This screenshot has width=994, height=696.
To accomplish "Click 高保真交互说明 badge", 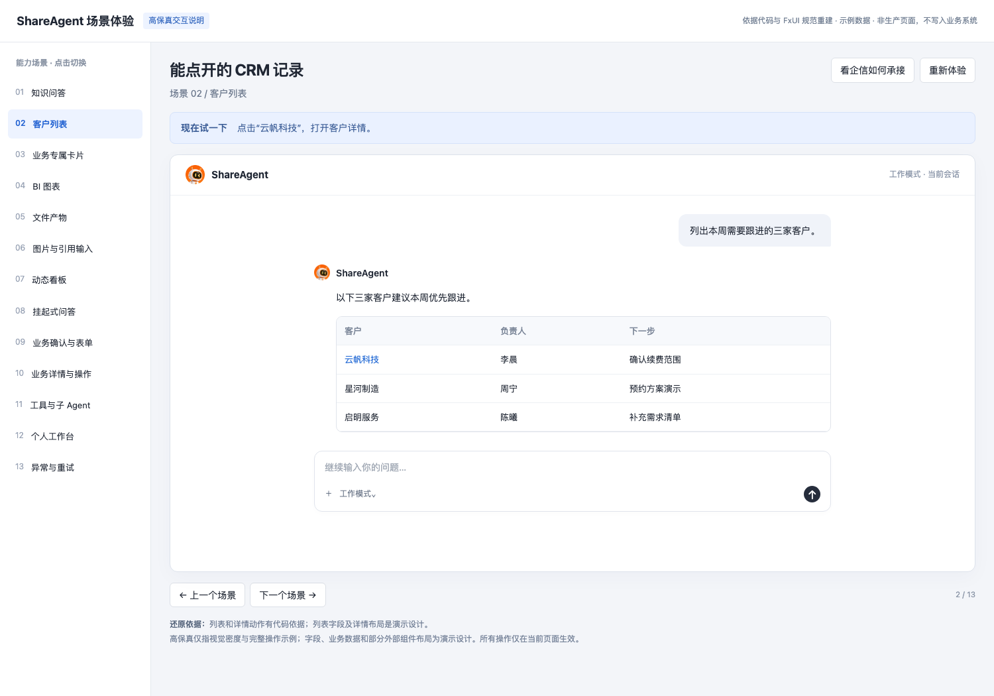I will (176, 21).
